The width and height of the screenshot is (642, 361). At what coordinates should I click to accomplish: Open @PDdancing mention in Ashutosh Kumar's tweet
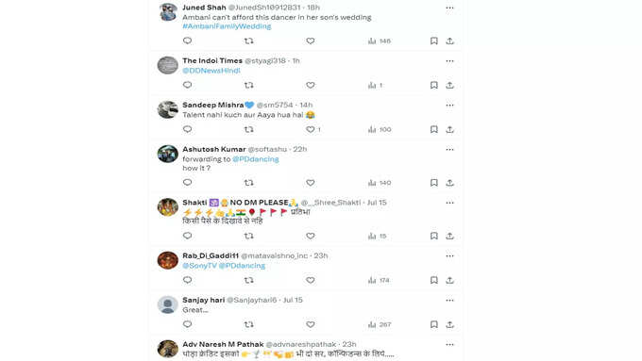click(x=256, y=159)
